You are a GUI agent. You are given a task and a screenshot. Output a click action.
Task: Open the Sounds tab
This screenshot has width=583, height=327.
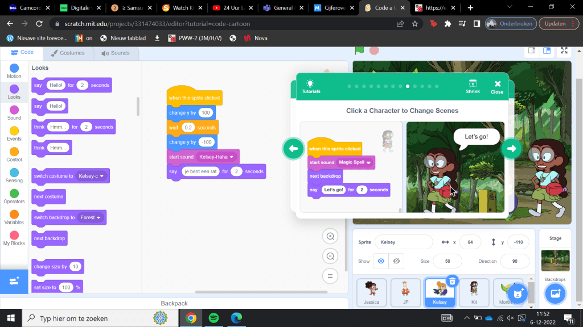point(116,53)
